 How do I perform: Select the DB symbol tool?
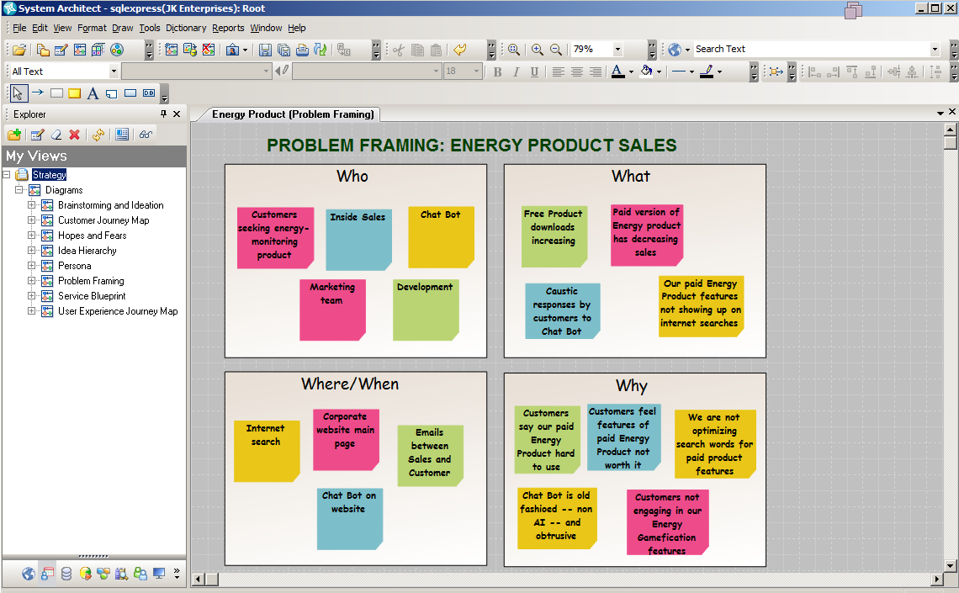point(149,93)
